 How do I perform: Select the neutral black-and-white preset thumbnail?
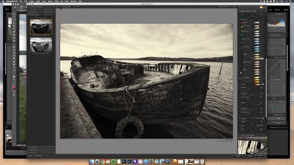point(41,45)
